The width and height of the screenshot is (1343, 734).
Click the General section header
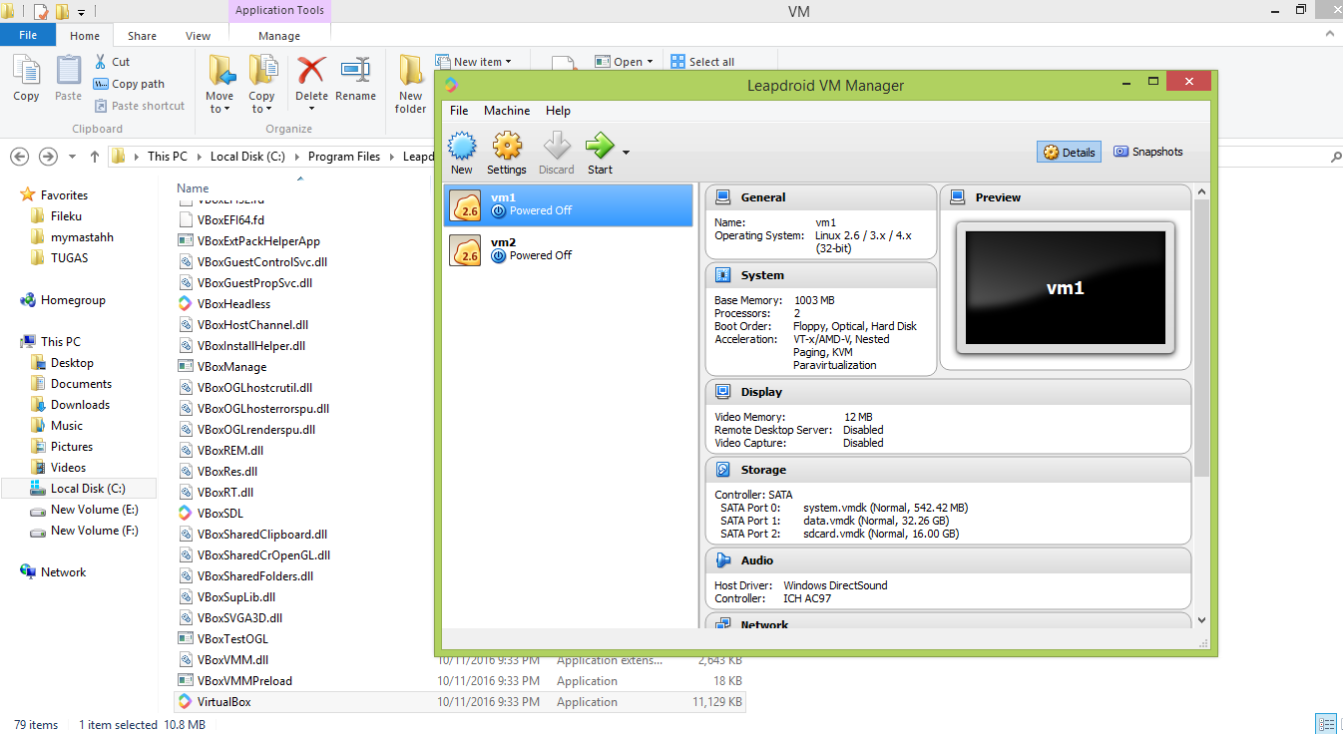click(x=821, y=197)
